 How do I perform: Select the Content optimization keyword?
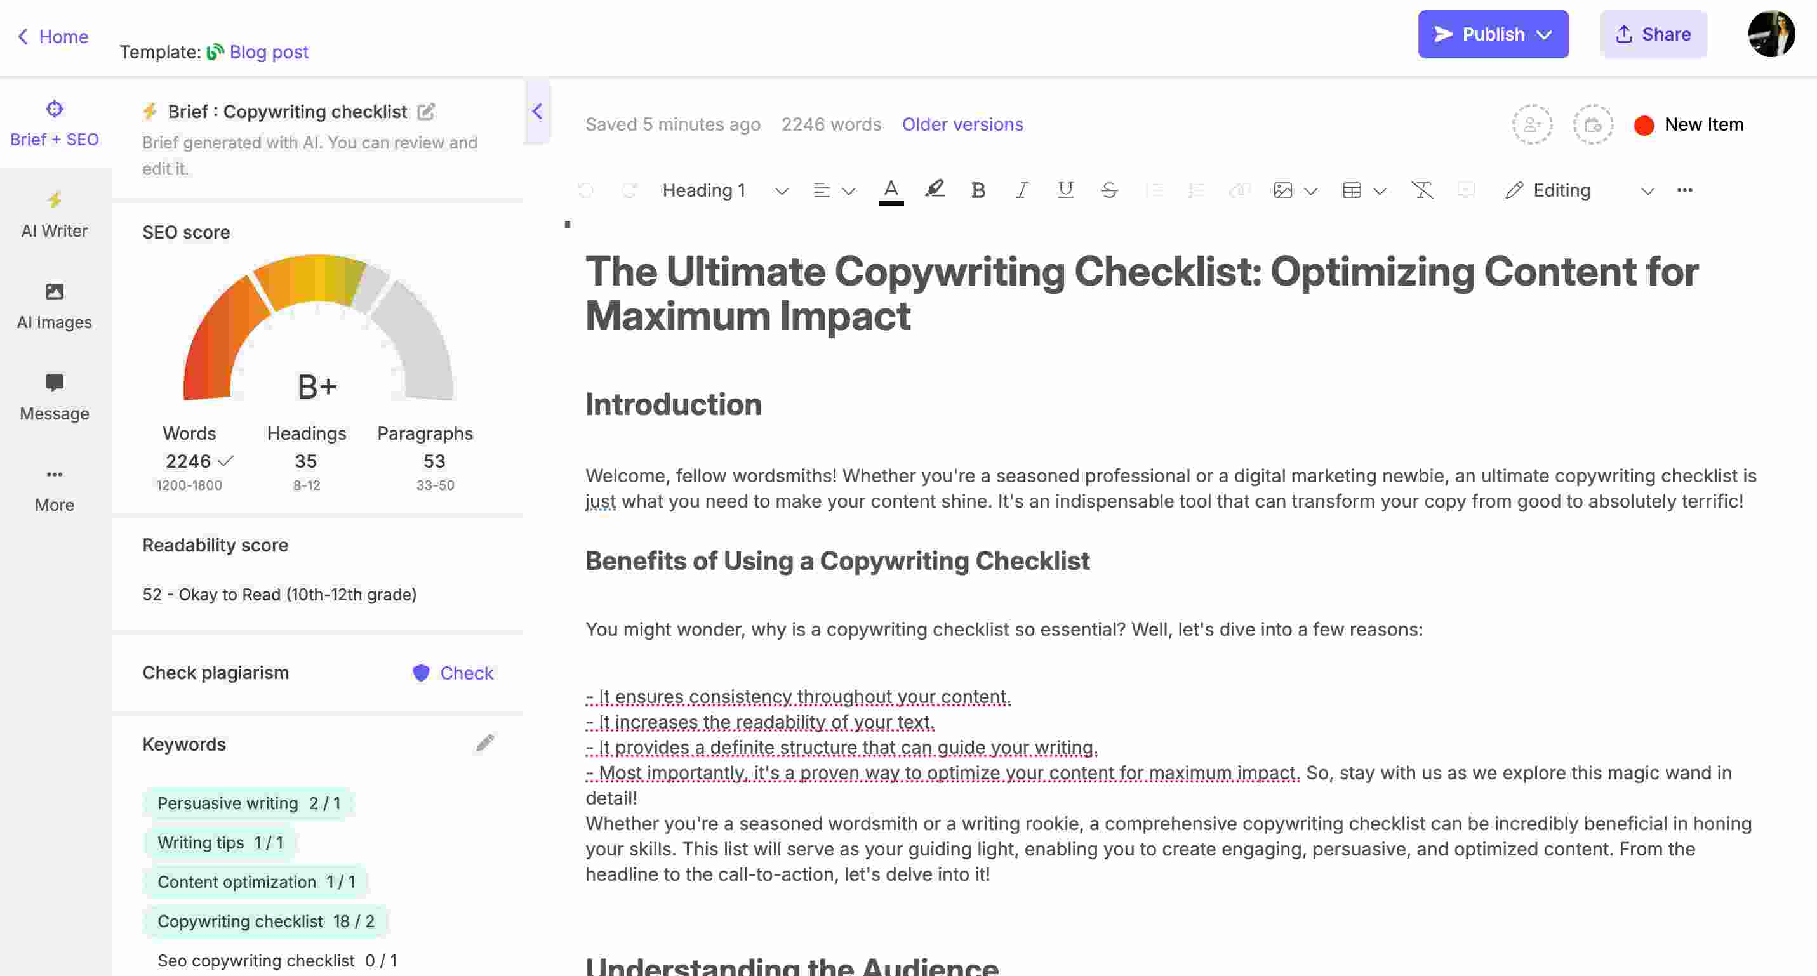[256, 882]
